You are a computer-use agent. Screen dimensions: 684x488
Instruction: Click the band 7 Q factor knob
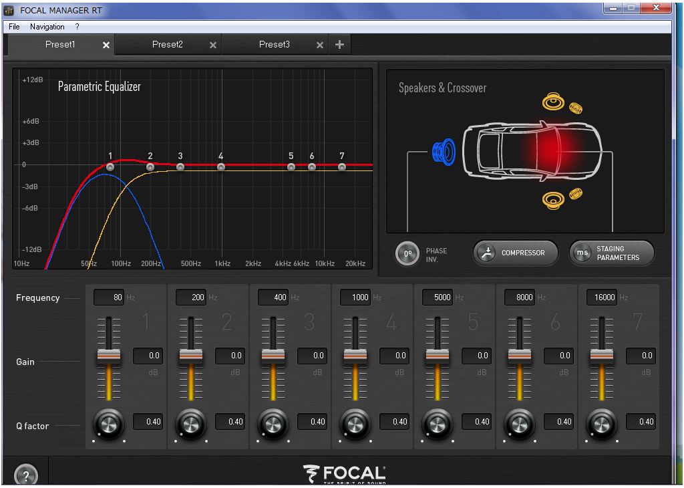click(602, 423)
